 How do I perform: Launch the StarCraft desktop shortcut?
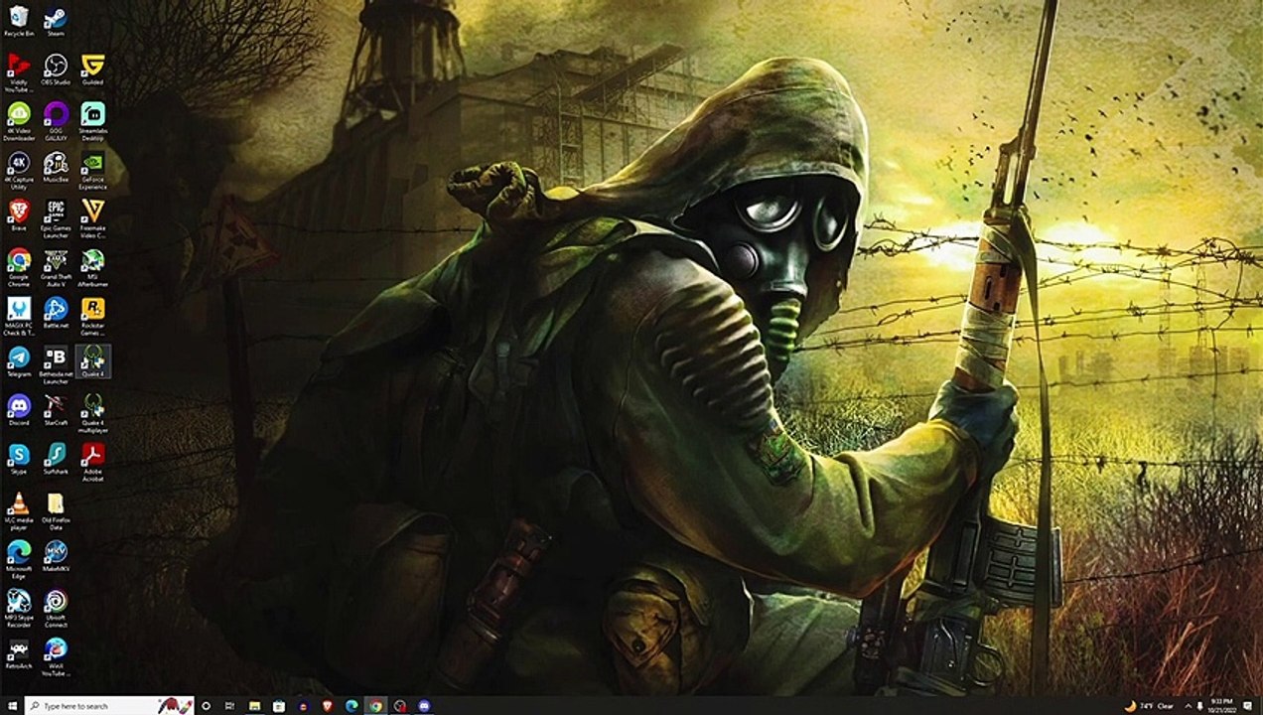[56, 409]
